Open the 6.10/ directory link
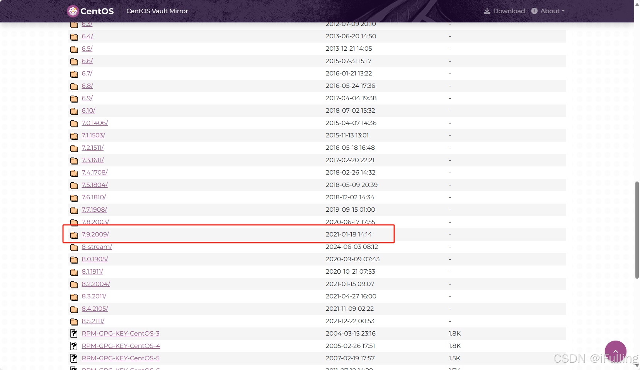This screenshot has width=640, height=370. [89, 110]
